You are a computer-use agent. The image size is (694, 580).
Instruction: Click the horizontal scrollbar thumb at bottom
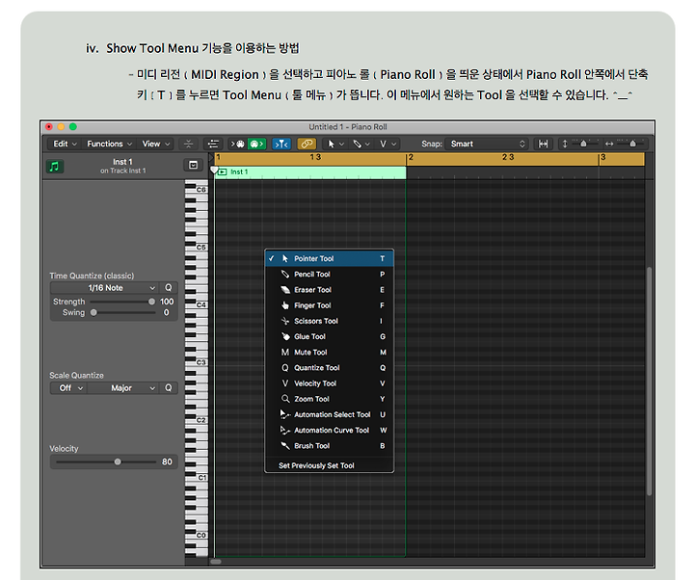[x=216, y=562]
